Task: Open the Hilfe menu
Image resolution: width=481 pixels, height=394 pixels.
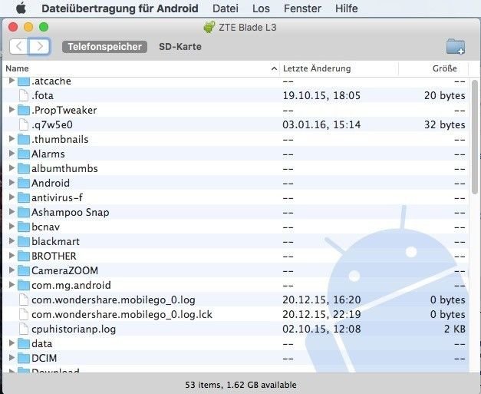Action: 346,8
